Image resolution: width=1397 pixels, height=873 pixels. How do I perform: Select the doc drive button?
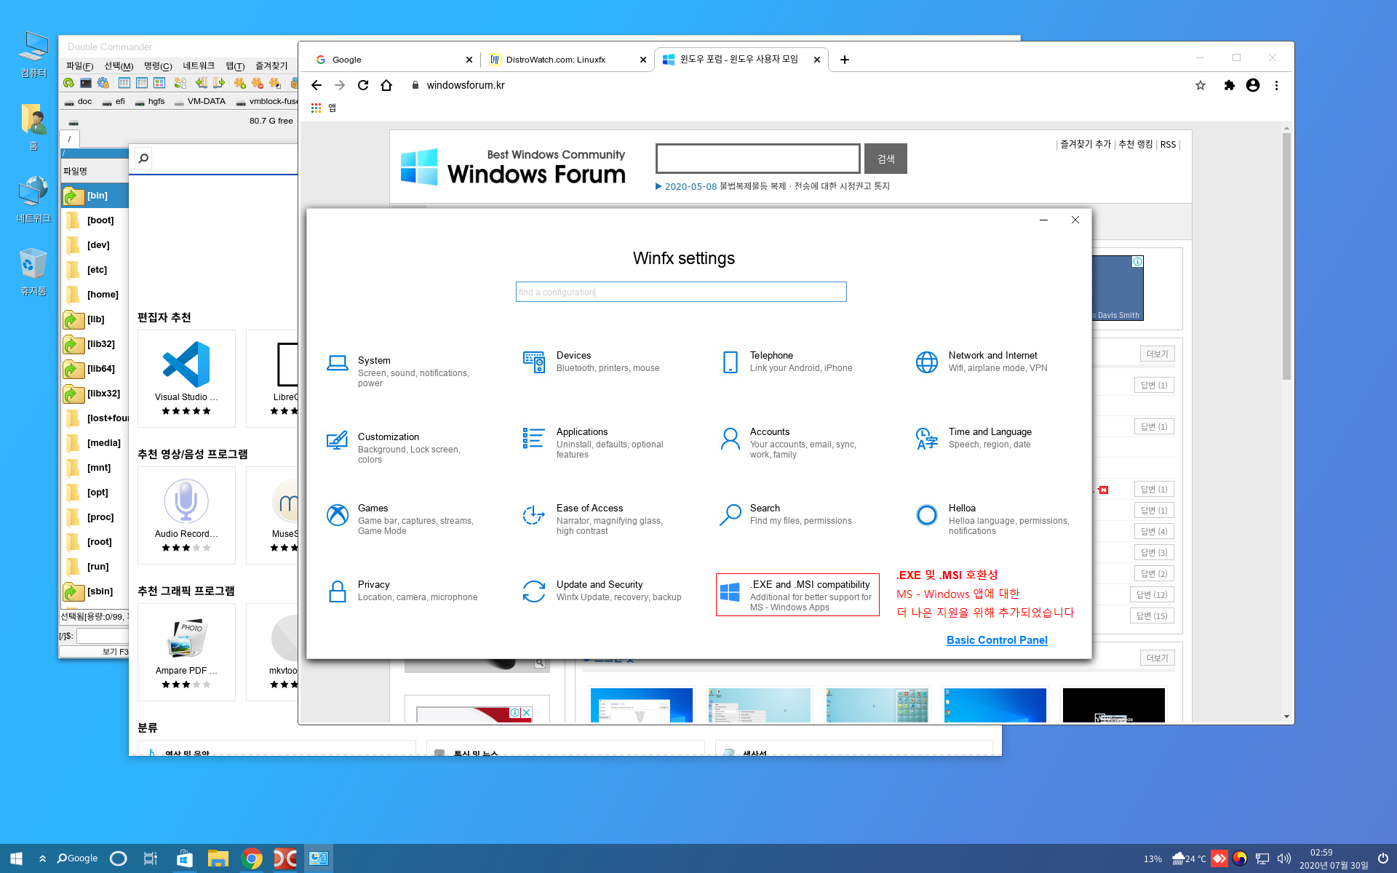coord(79,102)
